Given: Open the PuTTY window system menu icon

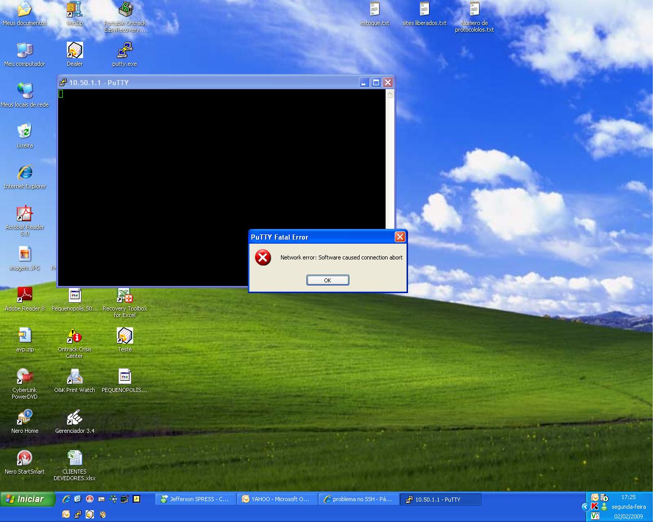Looking at the screenshot, I should click(63, 82).
